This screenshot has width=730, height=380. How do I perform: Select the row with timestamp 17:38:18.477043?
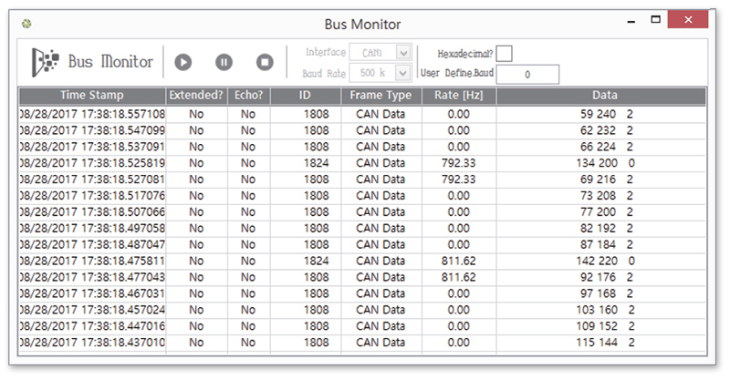pyautogui.click(x=362, y=277)
